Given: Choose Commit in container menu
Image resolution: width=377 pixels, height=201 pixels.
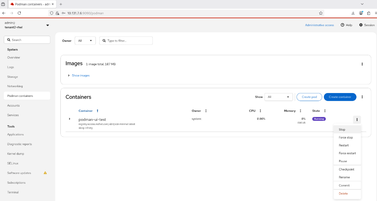Looking at the screenshot, I should pos(347,185).
